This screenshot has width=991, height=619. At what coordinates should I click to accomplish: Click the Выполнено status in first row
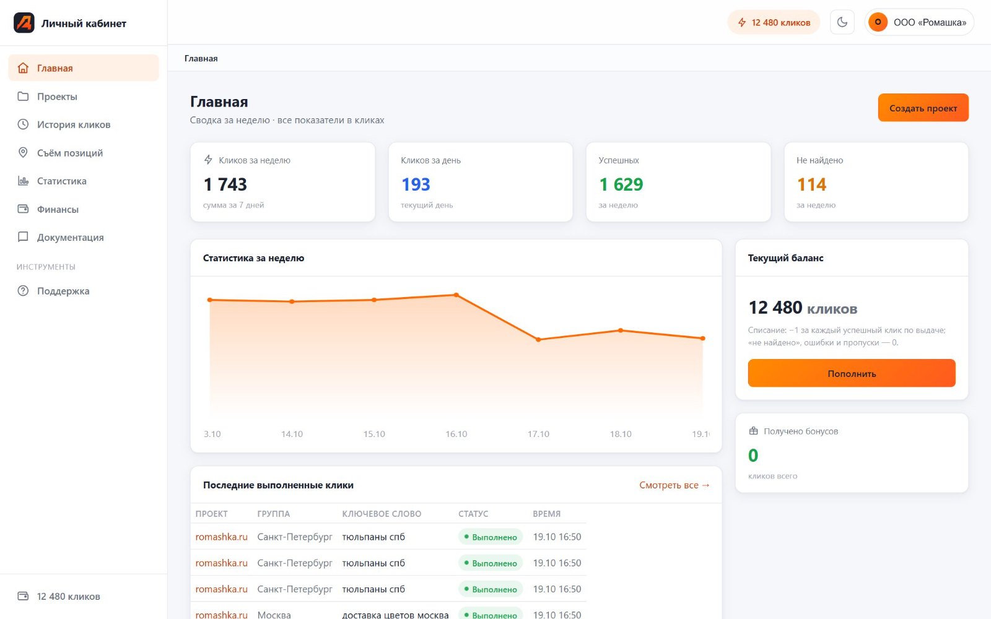[491, 537]
